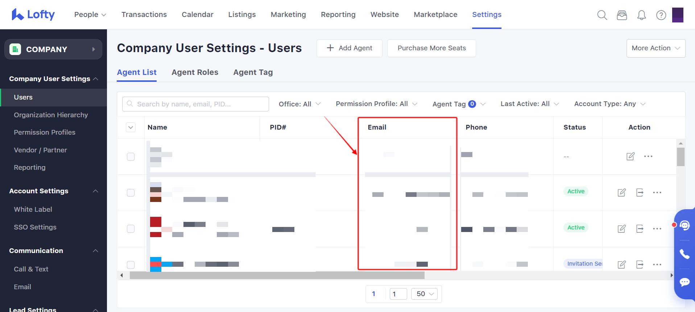Screen dimensions: 695x312
Task: Open the chat bubble icon in side panel
Action: tap(684, 282)
